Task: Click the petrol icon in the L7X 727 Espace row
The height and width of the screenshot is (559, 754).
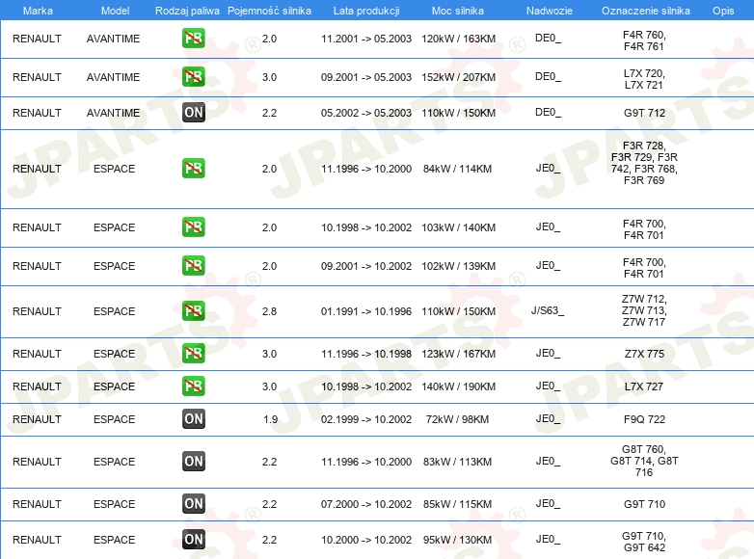Action: click(193, 386)
